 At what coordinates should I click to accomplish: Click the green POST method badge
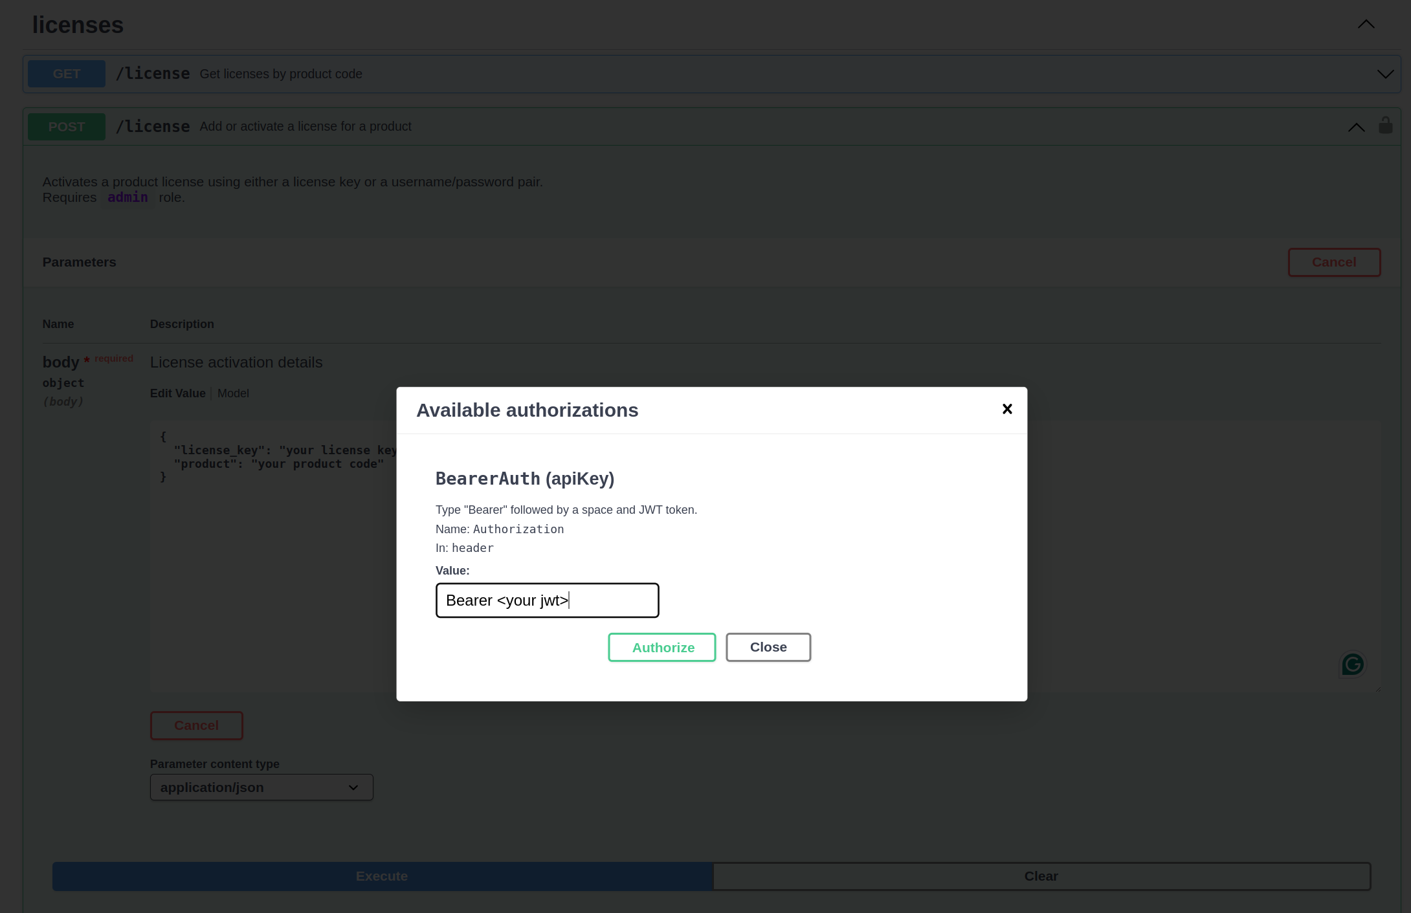click(x=67, y=127)
